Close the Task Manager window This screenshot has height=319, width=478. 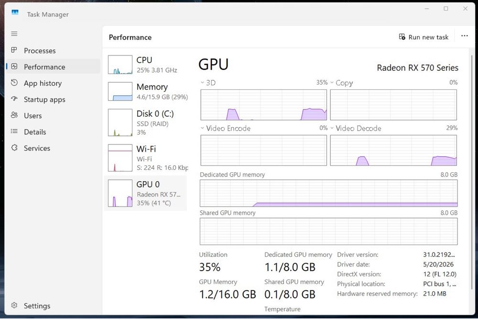[465, 9]
